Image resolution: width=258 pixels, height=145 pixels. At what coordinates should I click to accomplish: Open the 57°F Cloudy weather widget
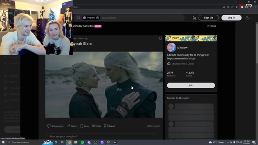tap(216, 142)
